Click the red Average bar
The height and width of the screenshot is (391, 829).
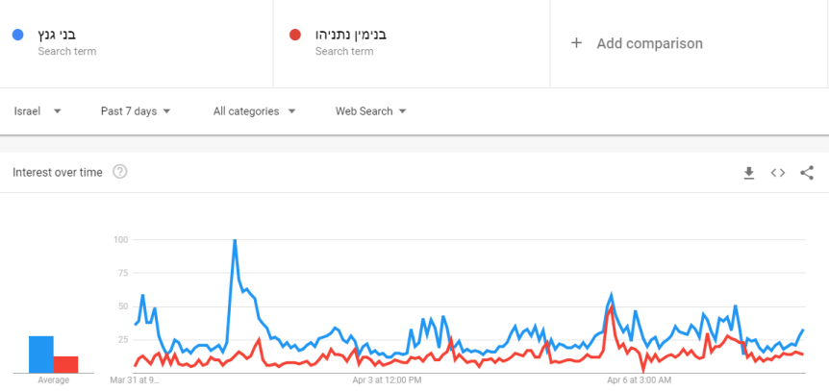[65, 364]
